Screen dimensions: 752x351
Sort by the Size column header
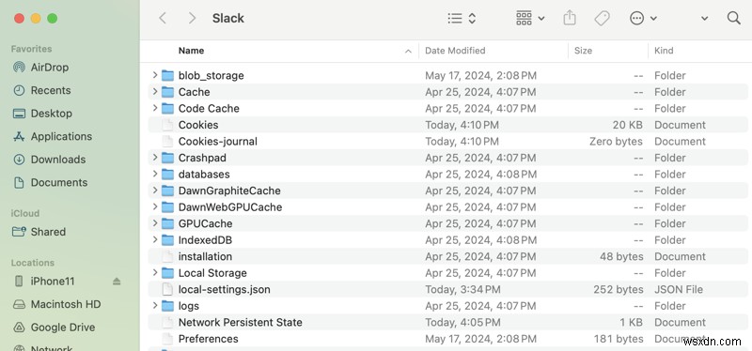[x=583, y=51]
